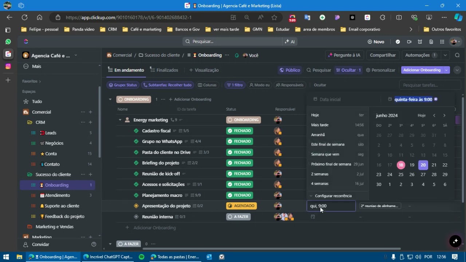Open Atendimento list in sidebar
Screen dimensions: 466x262
point(57,195)
